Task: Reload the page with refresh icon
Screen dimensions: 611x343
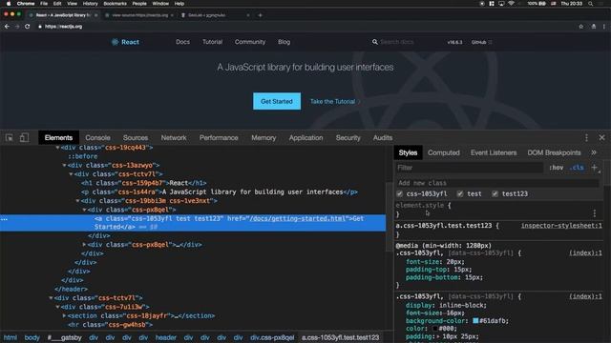Action: click(x=28, y=27)
